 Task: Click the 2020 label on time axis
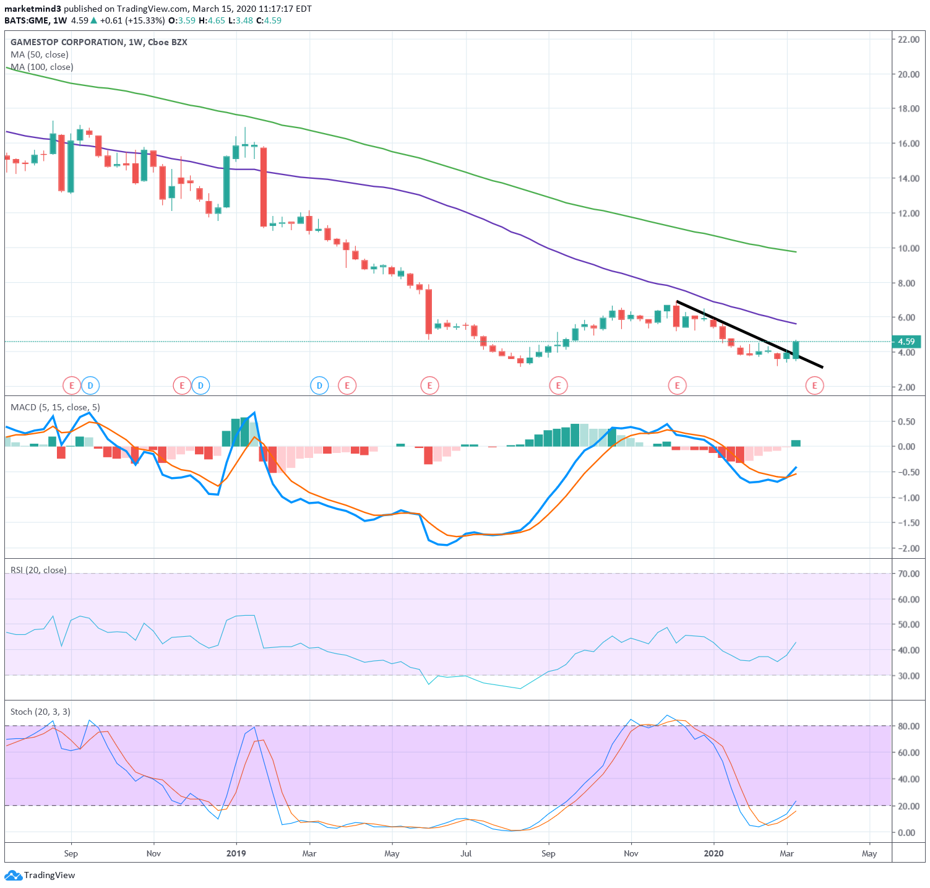coord(714,853)
